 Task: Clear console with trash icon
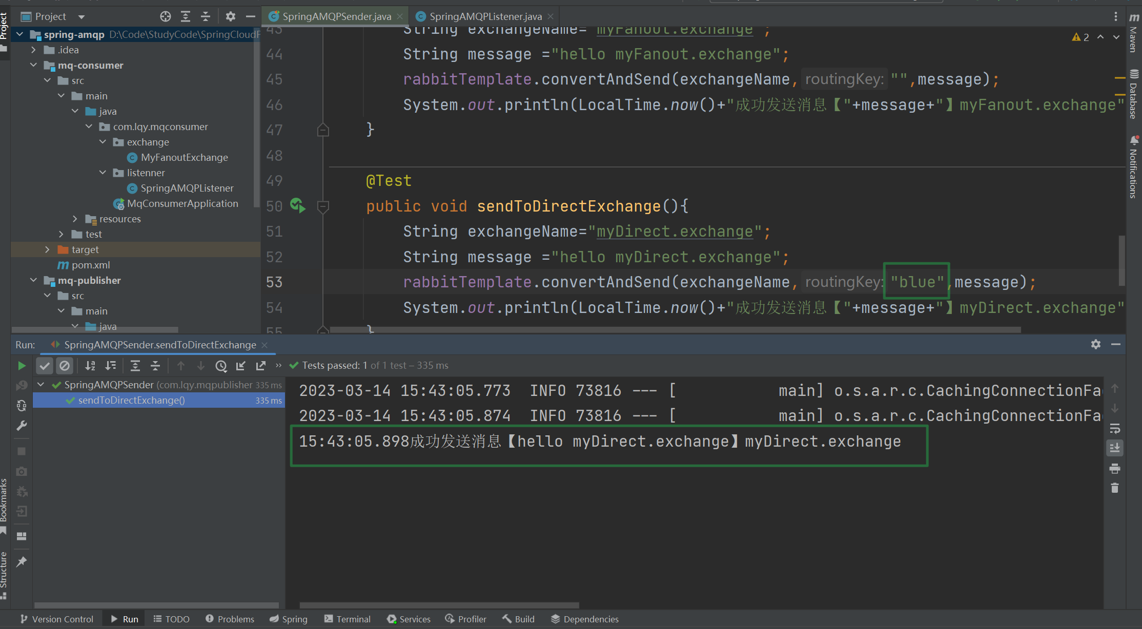pos(1115,488)
